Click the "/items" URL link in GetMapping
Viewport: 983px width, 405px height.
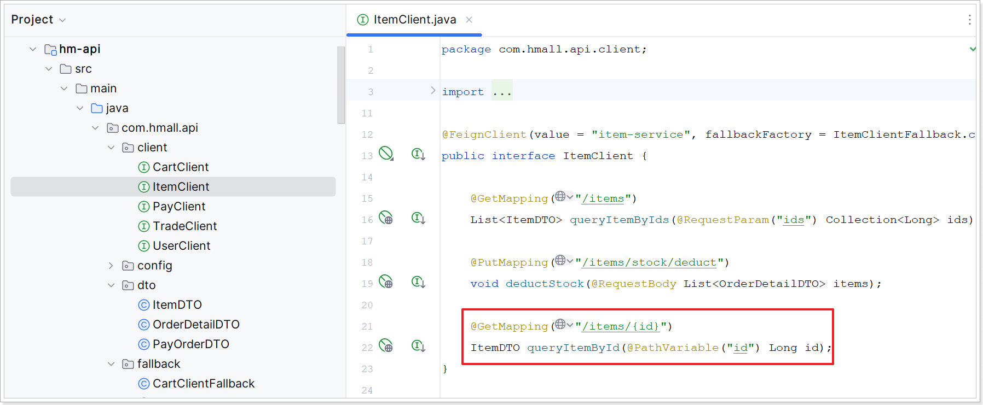[x=603, y=198]
